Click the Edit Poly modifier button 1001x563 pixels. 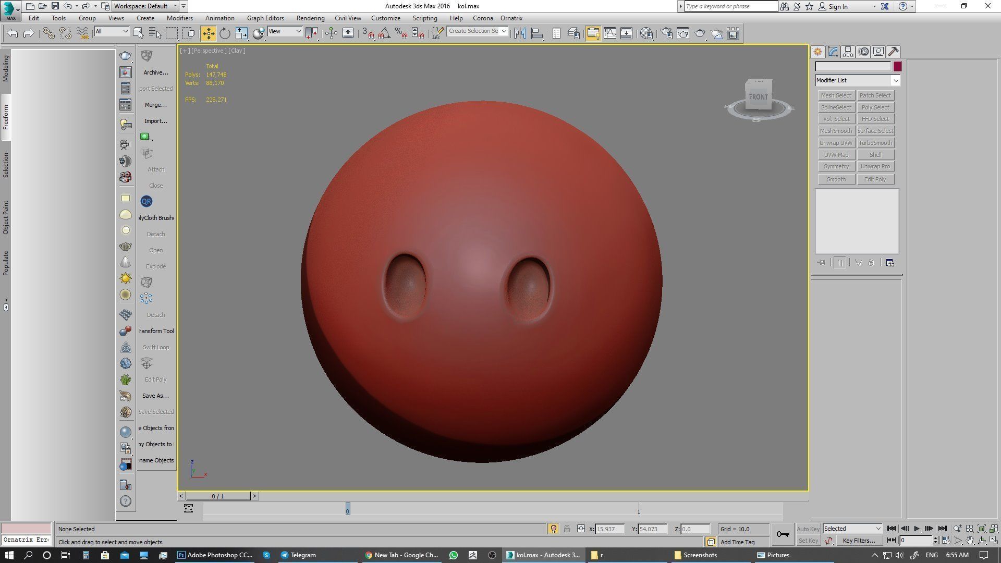coord(875,179)
